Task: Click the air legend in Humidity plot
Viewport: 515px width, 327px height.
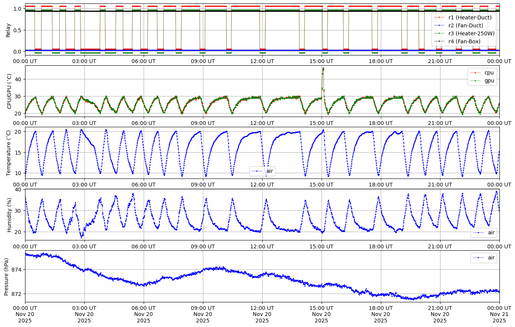Action: coord(483,232)
